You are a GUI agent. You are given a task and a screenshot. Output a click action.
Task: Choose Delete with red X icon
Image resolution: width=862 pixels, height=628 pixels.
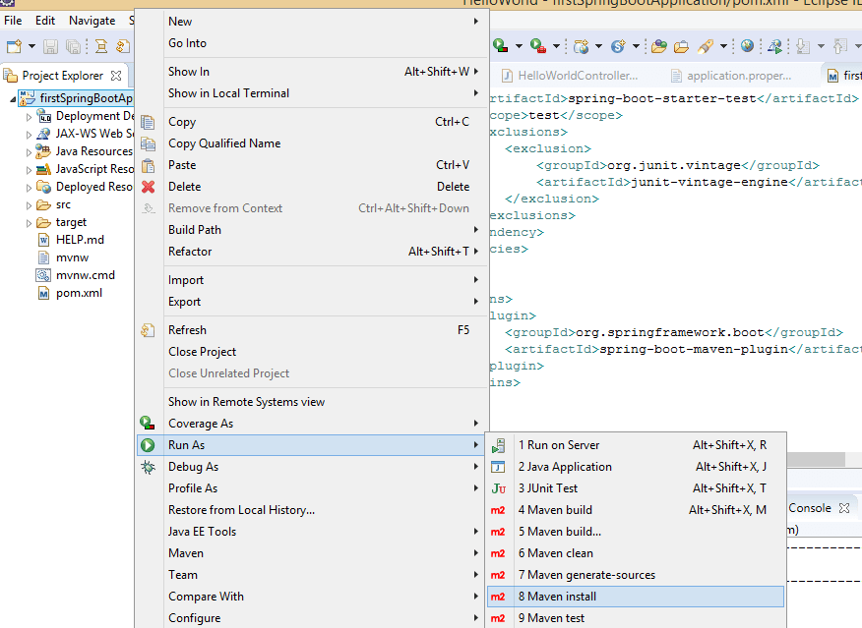click(x=312, y=187)
